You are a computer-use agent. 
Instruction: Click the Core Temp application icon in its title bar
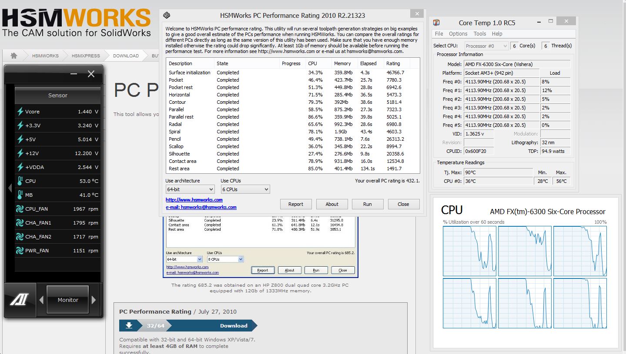point(436,23)
